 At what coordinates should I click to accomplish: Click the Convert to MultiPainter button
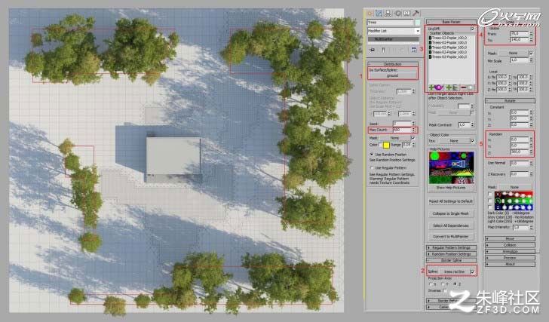tap(451, 237)
